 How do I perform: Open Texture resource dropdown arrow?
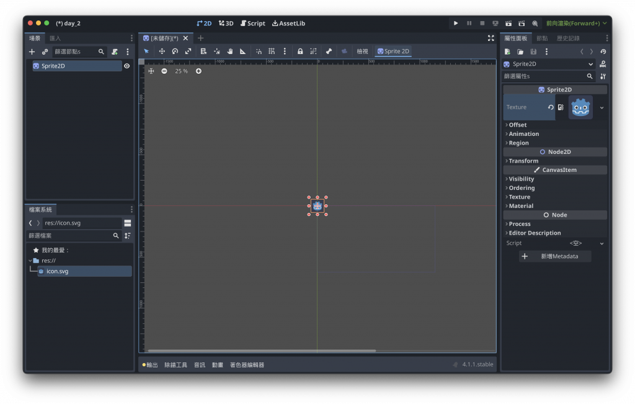tap(602, 108)
